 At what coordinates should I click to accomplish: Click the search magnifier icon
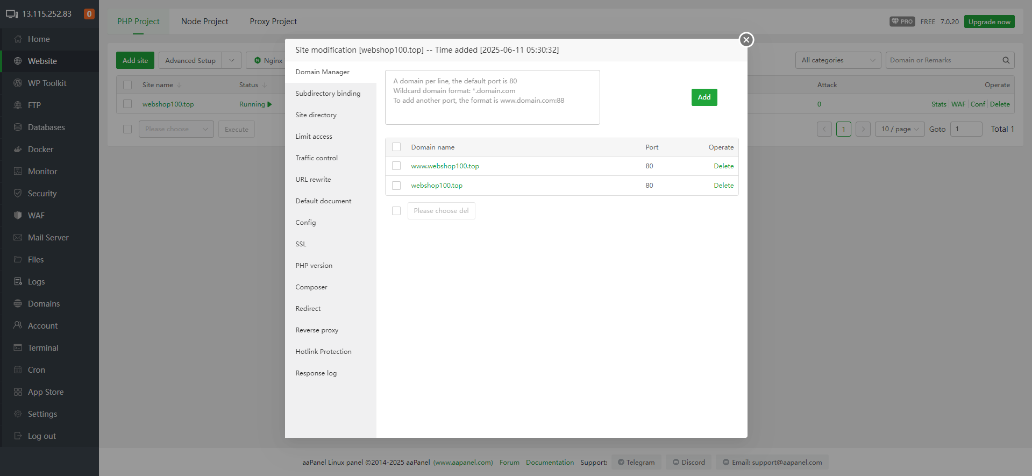tap(1006, 60)
